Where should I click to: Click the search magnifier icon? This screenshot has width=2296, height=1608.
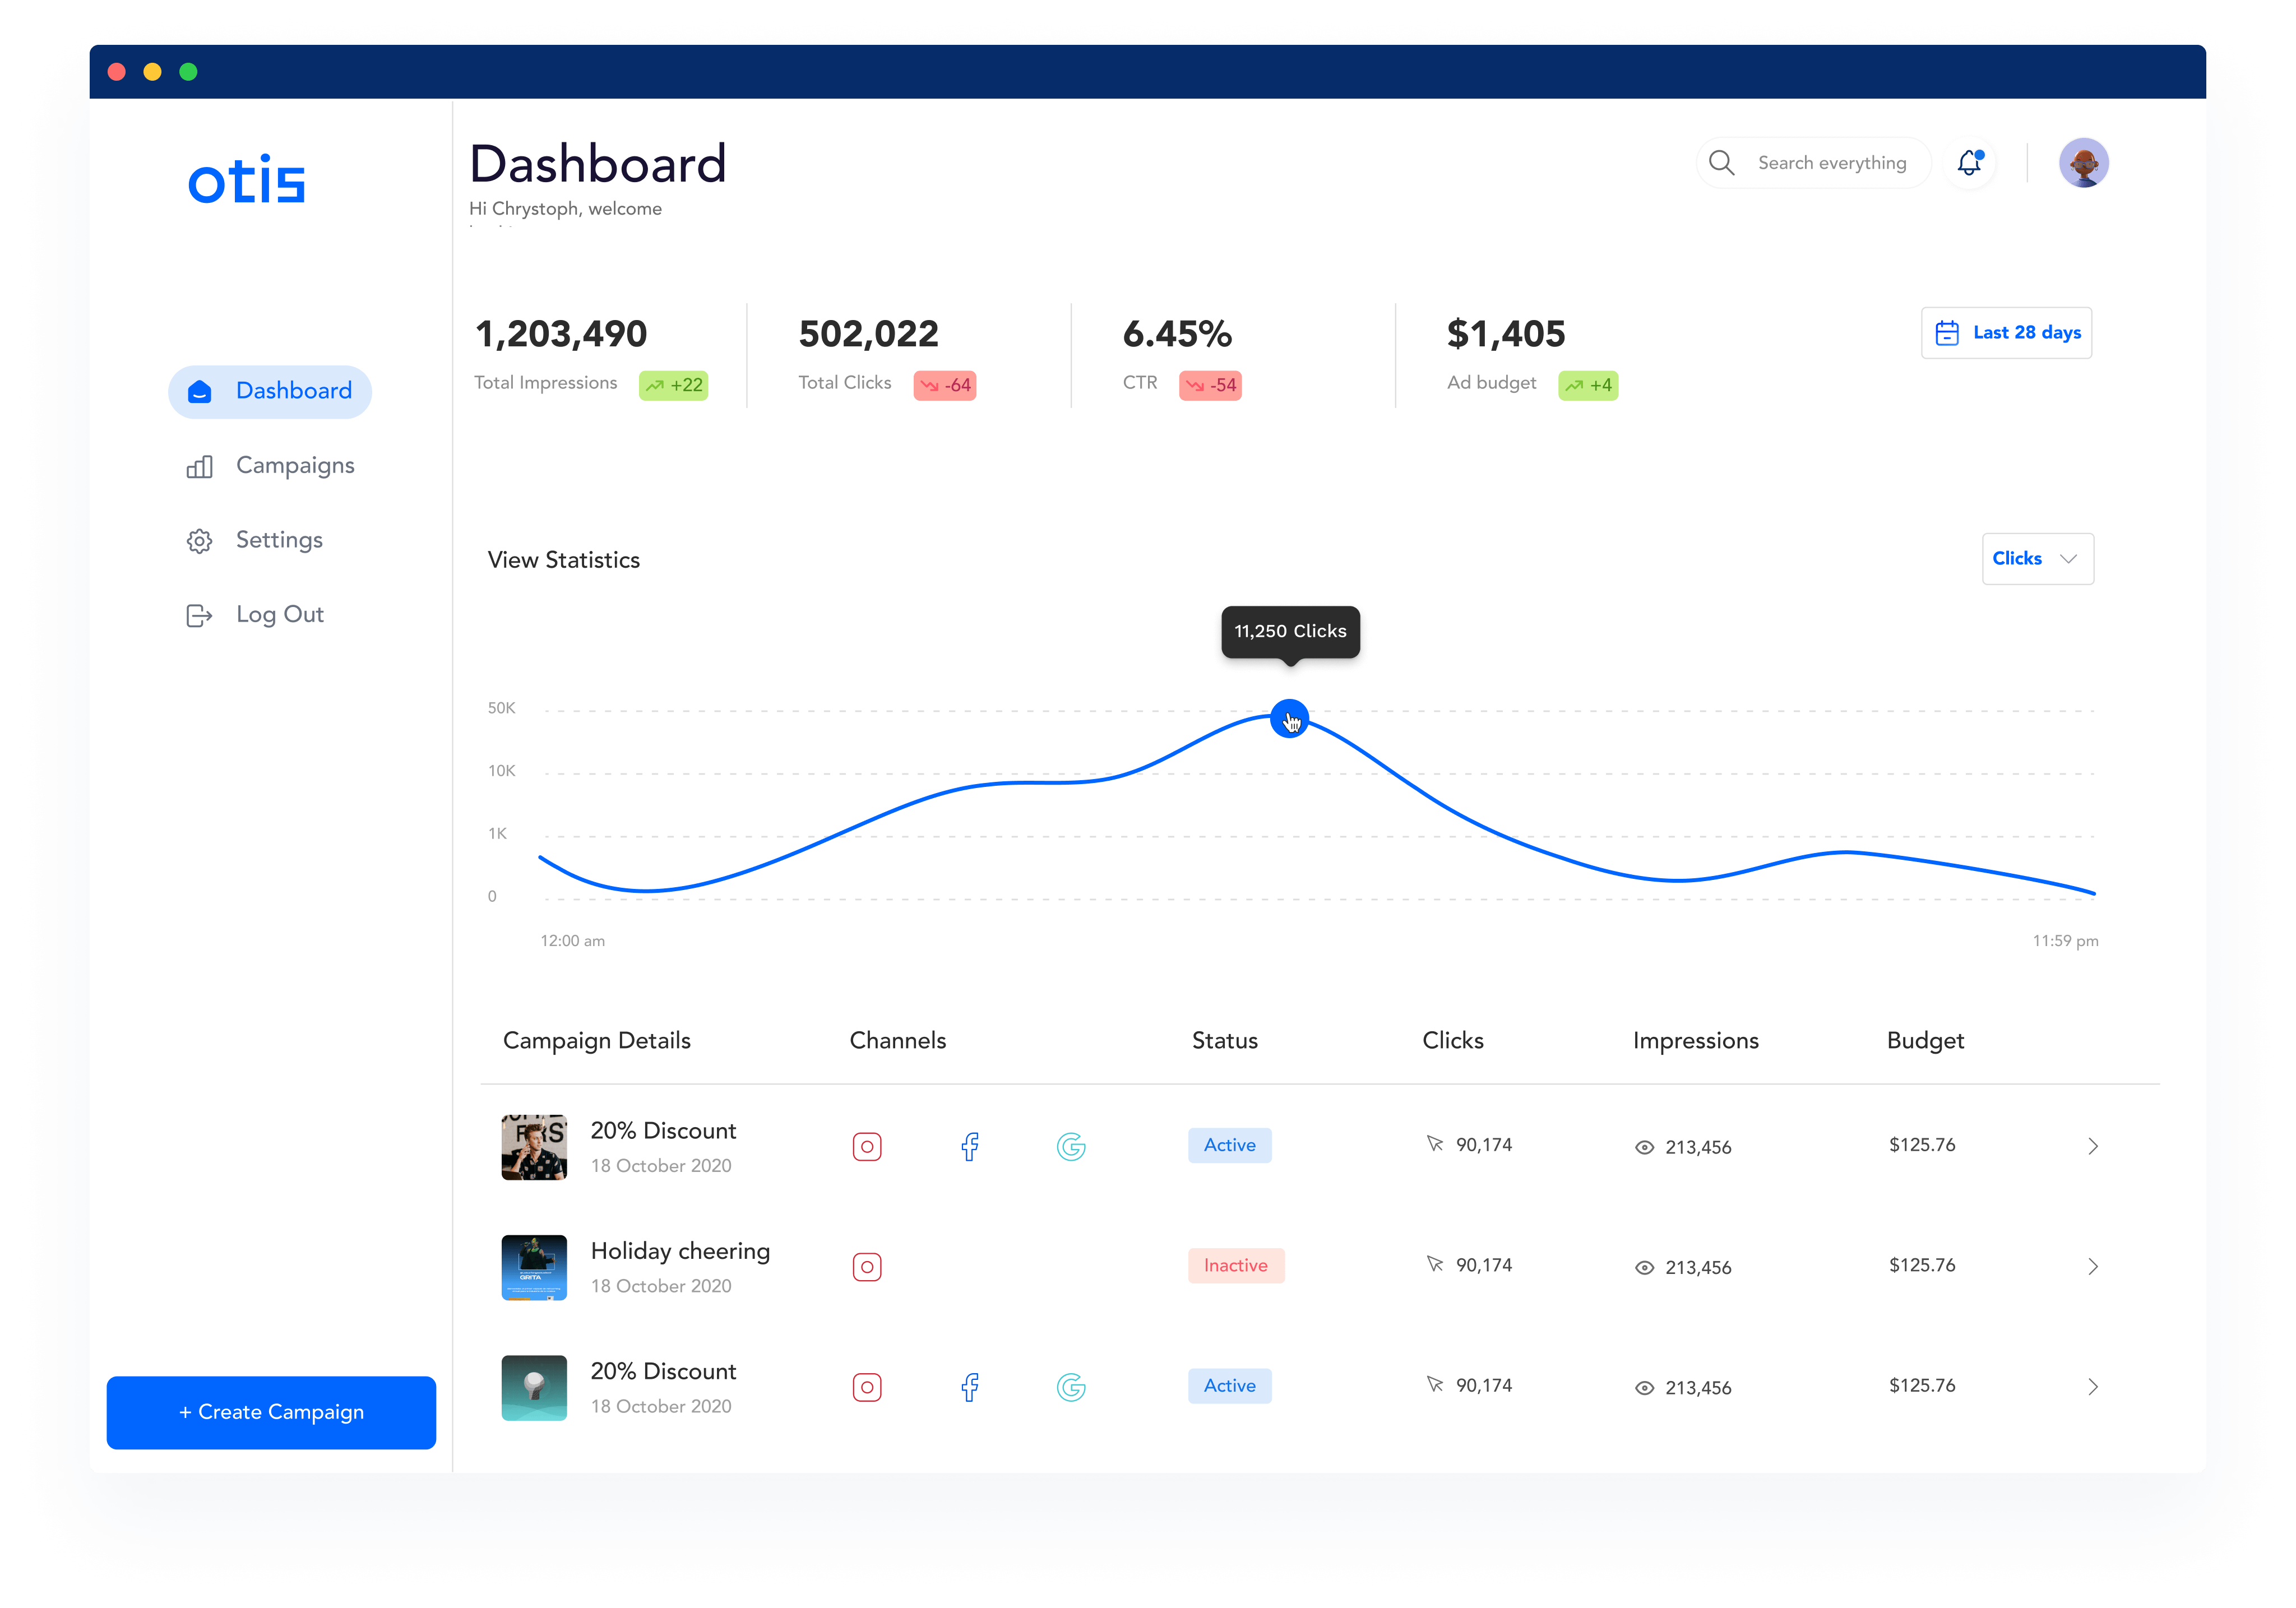[1721, 163]
